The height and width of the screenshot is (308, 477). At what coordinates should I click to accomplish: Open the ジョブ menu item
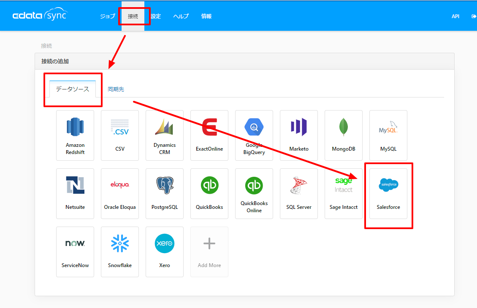coord(108,16)
